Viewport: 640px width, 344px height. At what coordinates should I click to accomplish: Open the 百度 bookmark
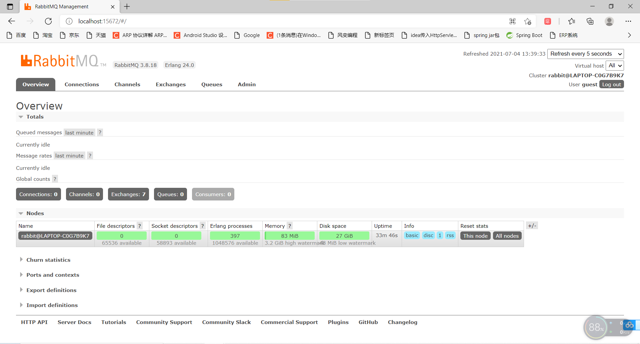point(16,35)
